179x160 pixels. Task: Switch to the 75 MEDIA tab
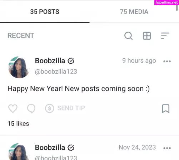point(134,12)
